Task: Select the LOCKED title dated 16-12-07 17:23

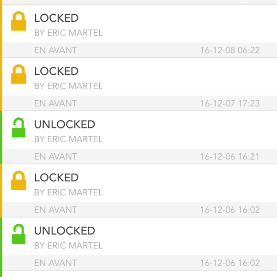Action: (56, 72)
